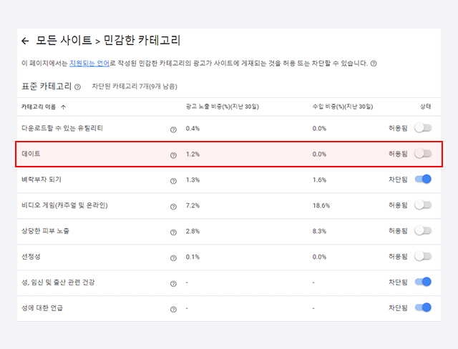This screenshot has width=458, height=349.
Task: Open help icon for 벼락부자 되기 row
Action: pyautogui.click(x=173, y=181)
